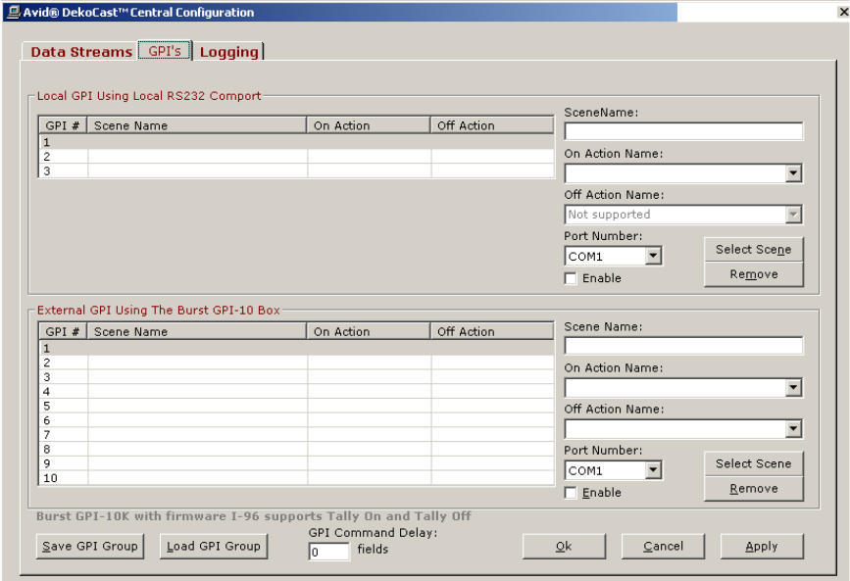This screenshot has height=581, width=850.
Task: Click the DekoCast title bar application icon
Action: coord(14,12)
